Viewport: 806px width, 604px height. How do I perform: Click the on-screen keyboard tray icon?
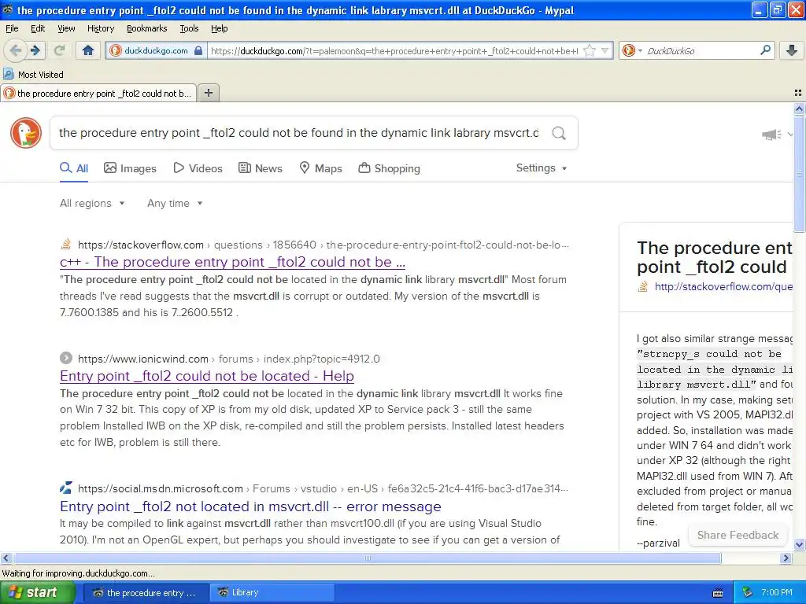pyautogui.click(x=718, y=593)
